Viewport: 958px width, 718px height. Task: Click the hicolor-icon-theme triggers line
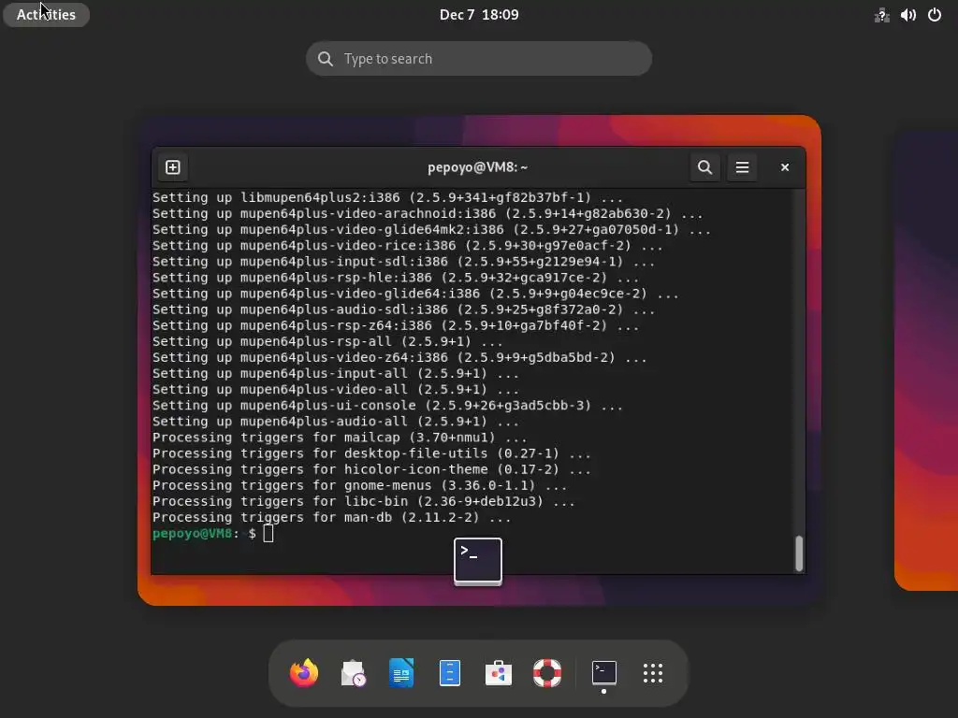371,469
